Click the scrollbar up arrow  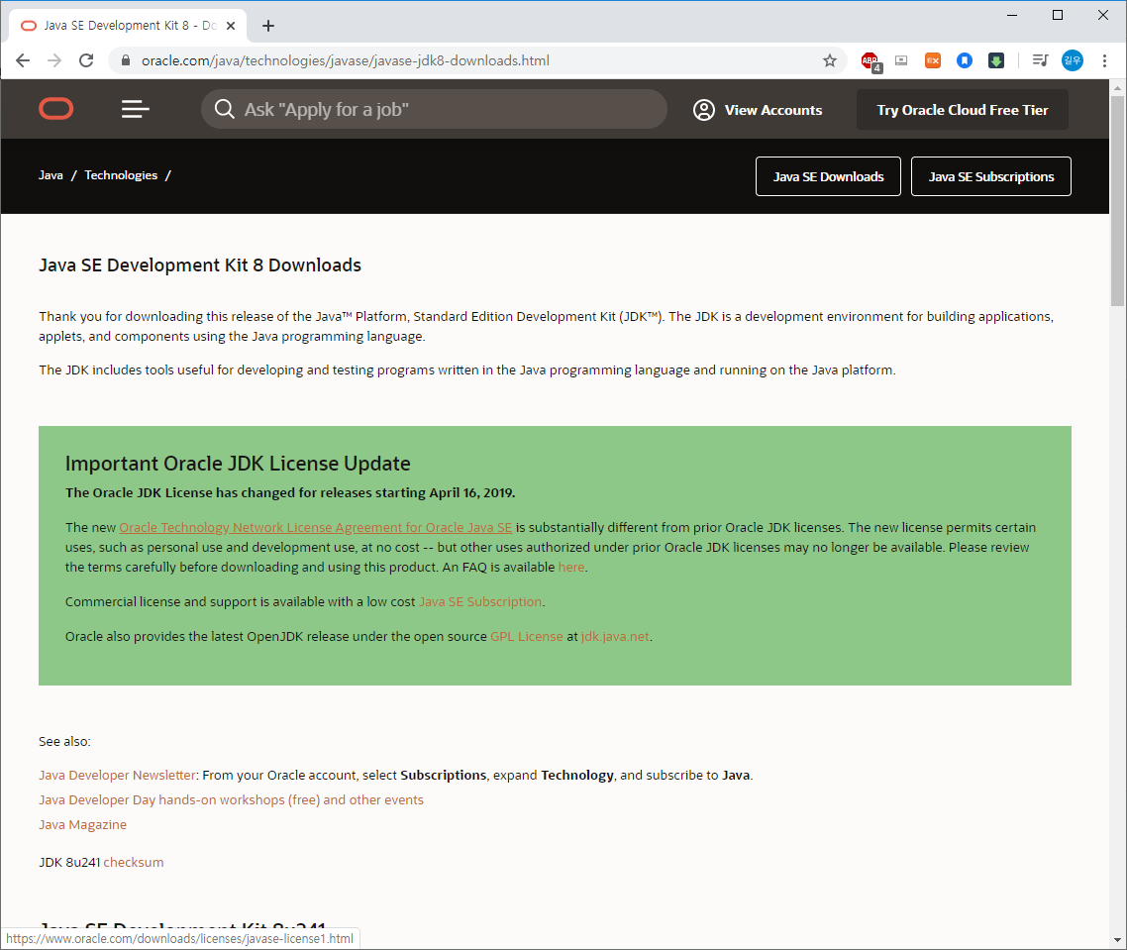[1118, 88]
